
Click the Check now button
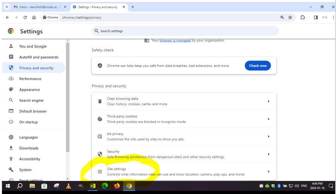tap(257, 66)
